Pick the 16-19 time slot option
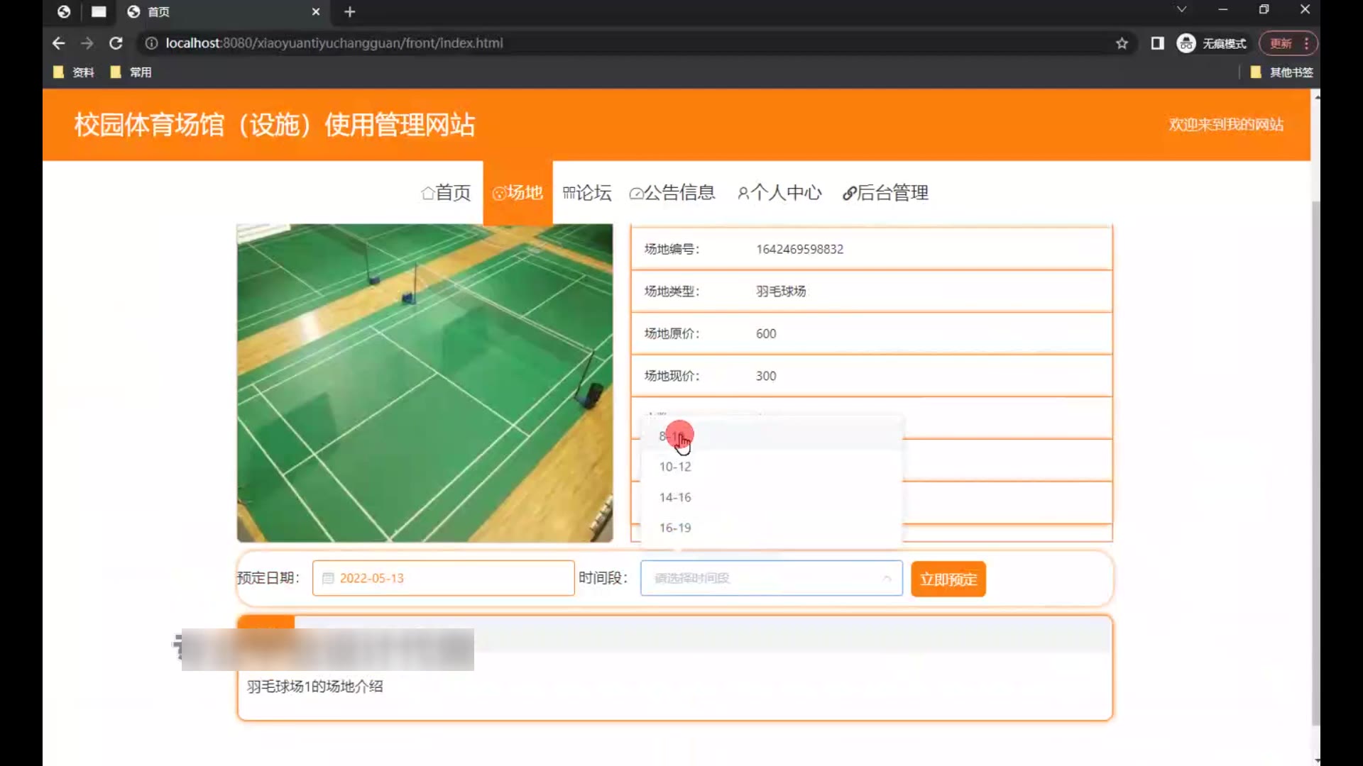 pos(675,528)
